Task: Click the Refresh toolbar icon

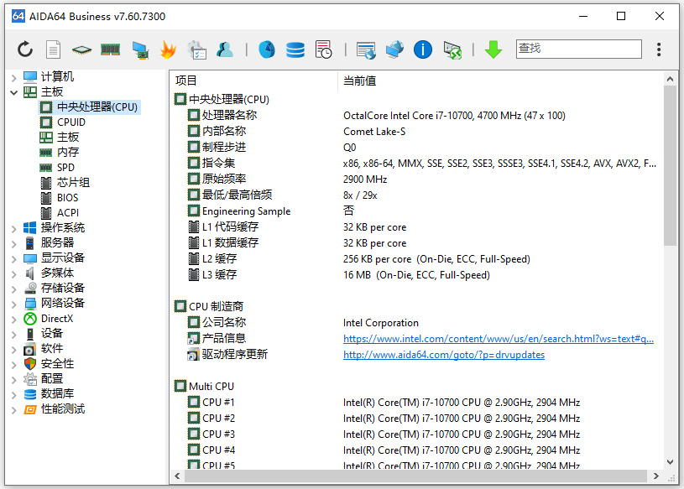Action: (x=25, y=49)
